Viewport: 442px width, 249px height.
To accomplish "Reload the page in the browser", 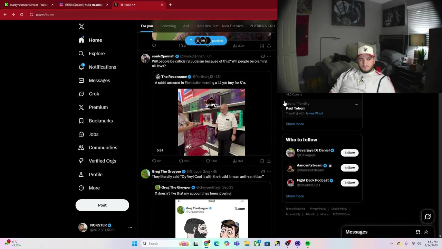I will click(x=21, y=15).
